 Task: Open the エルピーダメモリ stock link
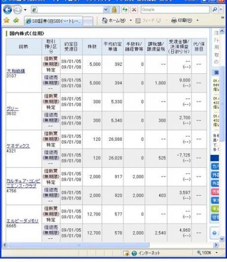click(23, 221)
